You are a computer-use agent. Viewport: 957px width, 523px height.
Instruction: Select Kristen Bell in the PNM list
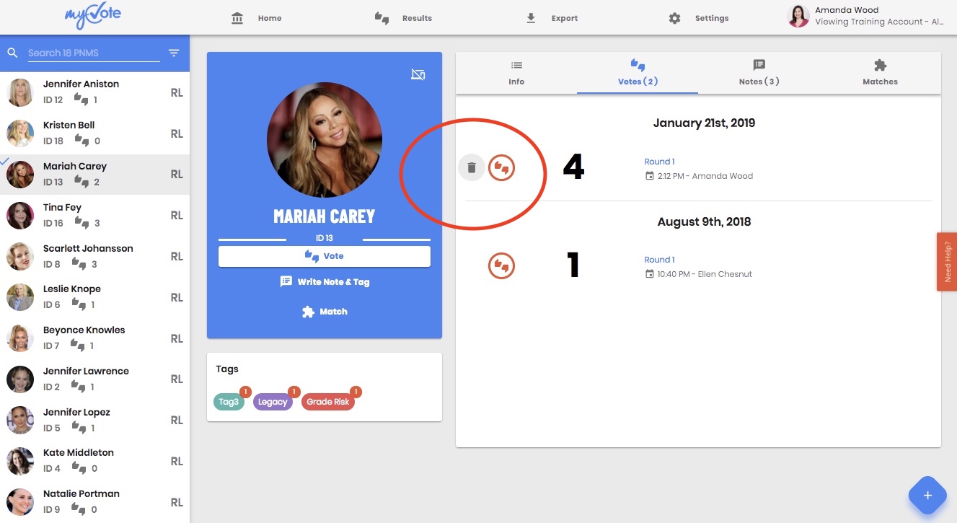click(x=94, y=133)
